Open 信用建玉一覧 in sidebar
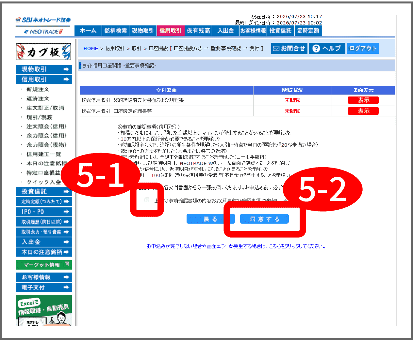The height and width of the screenshot is (340, 413). pos(44,154)
